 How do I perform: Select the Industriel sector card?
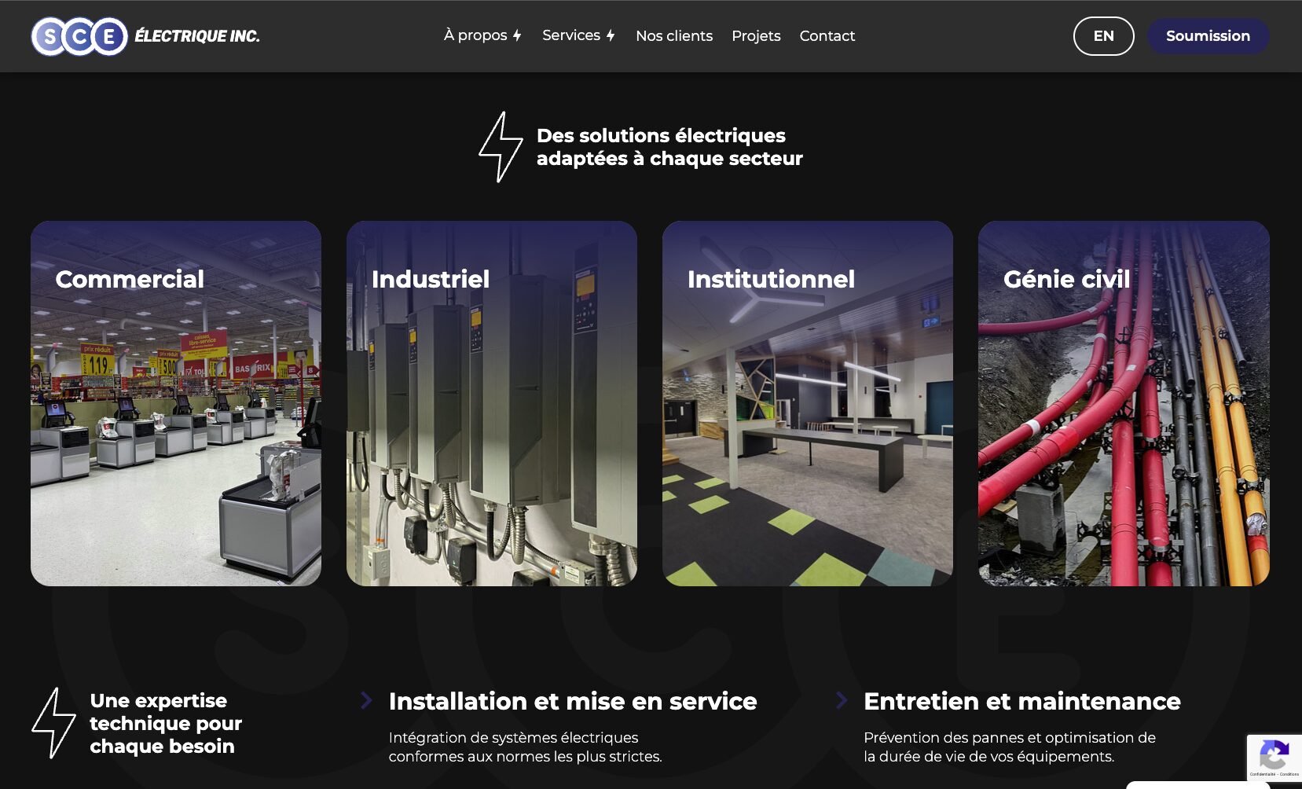[x=492, y=403]
